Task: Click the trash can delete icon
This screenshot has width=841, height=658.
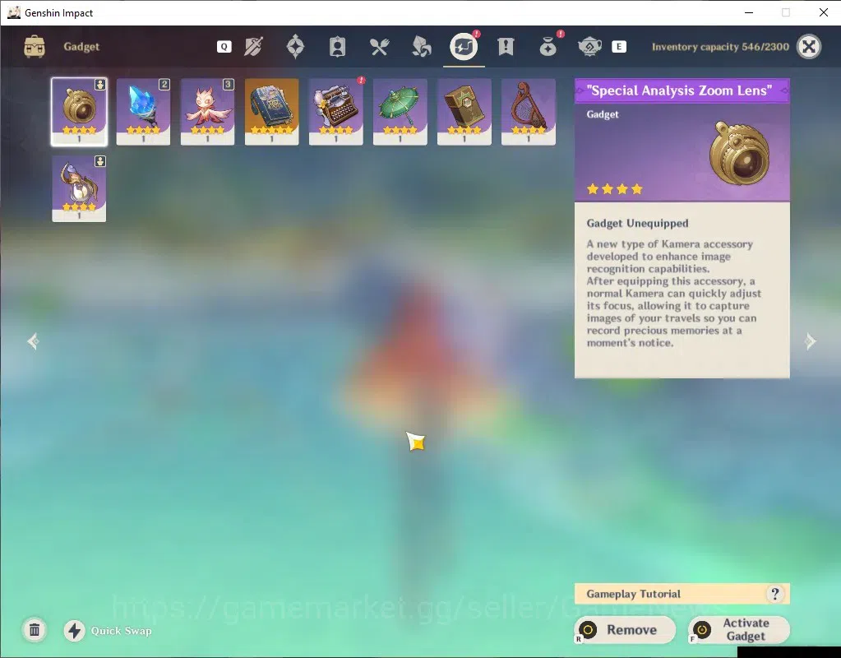Action: pyautogui.click(x=35, y=629)
